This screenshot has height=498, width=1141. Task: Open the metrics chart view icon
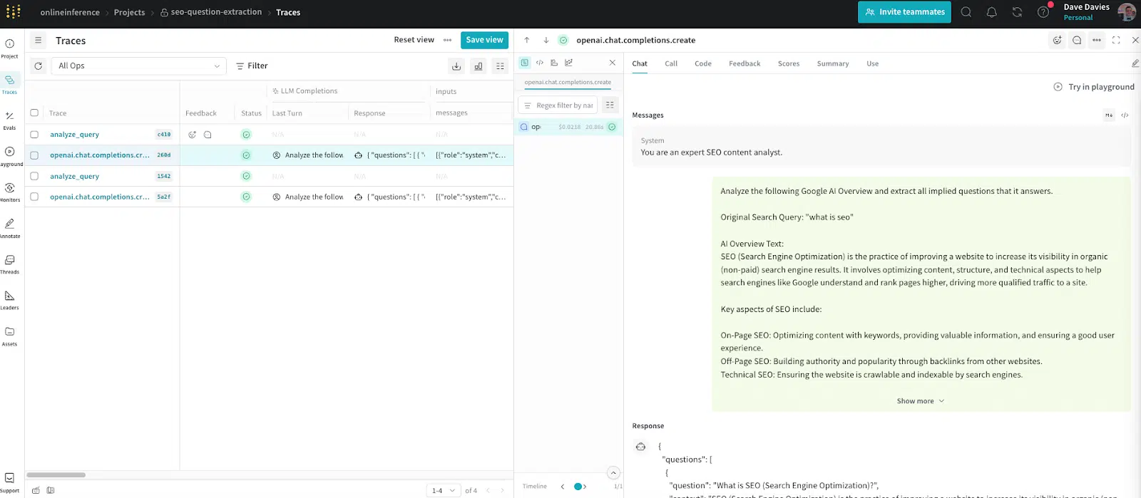pos(479,66)
